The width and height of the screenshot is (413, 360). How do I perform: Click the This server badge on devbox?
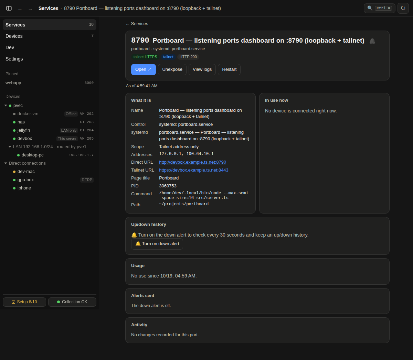(67, 139)
